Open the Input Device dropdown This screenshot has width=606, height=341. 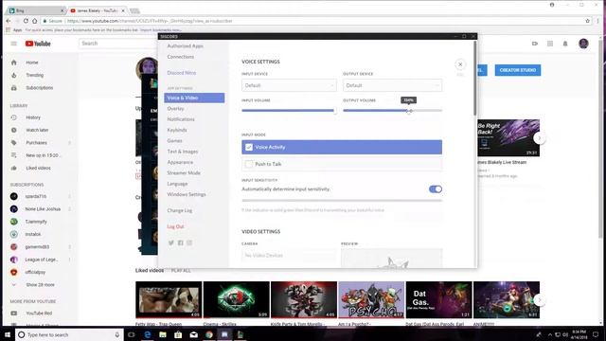pos(289,85)
